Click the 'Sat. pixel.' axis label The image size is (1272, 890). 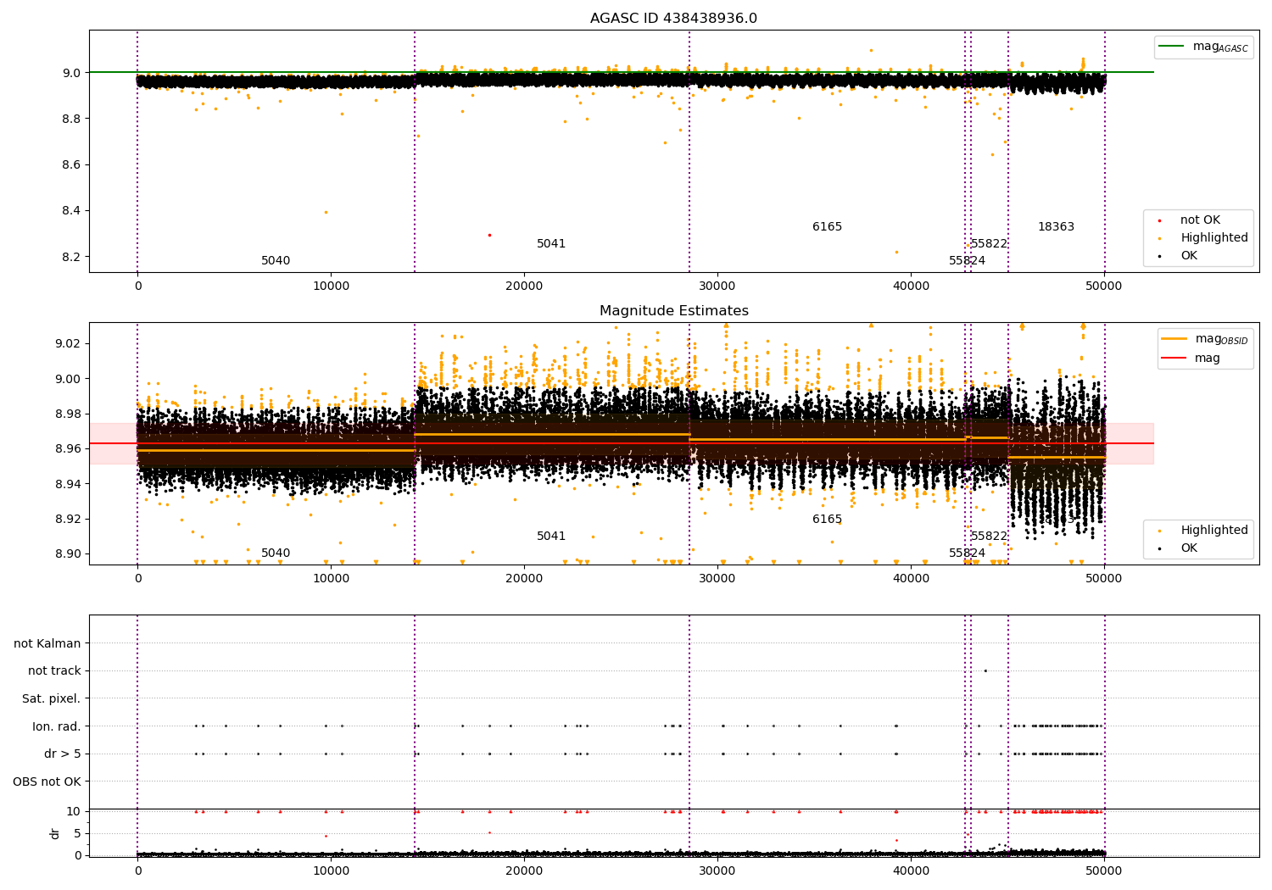pyautogui.click(x=52, y=699)
